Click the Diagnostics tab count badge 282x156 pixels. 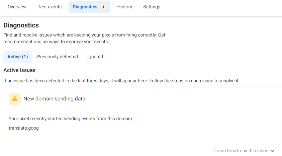[x=103, y=7]
